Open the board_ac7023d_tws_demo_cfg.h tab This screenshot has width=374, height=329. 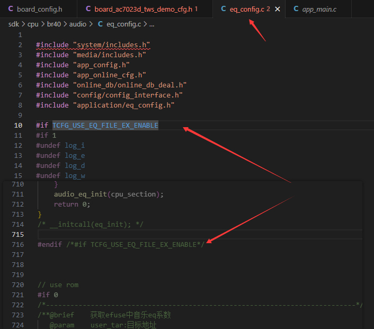145,9
